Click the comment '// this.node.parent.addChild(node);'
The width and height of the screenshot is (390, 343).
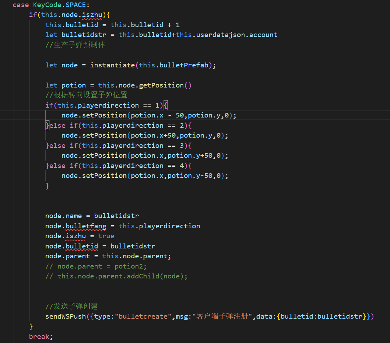[x=117, y=276]
